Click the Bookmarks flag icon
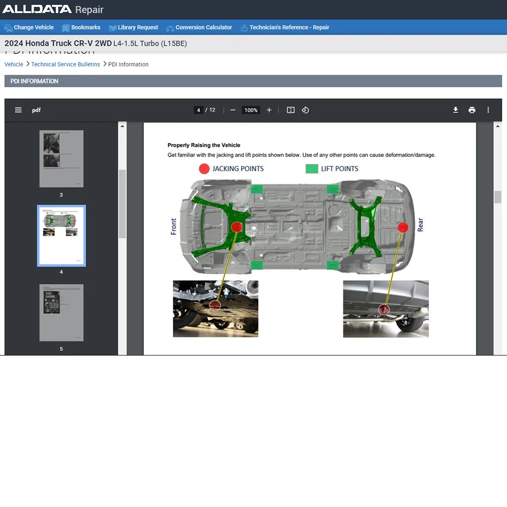Viewport: 507px width, 507px height. coord(65,28)
